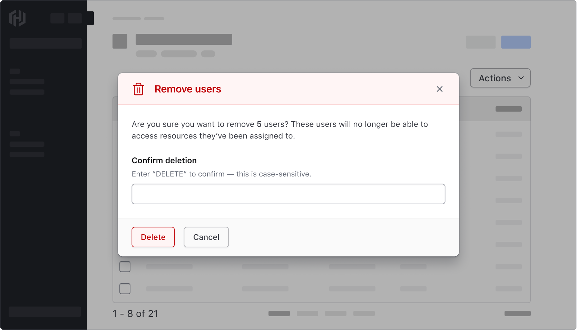Select the blue primary button in page header
This screenshot has width=577, height=330.
coord(516,42)
